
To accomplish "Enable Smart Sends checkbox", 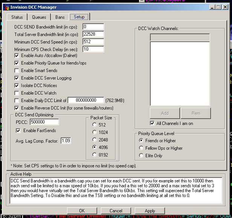I will (x=17, y=71).
